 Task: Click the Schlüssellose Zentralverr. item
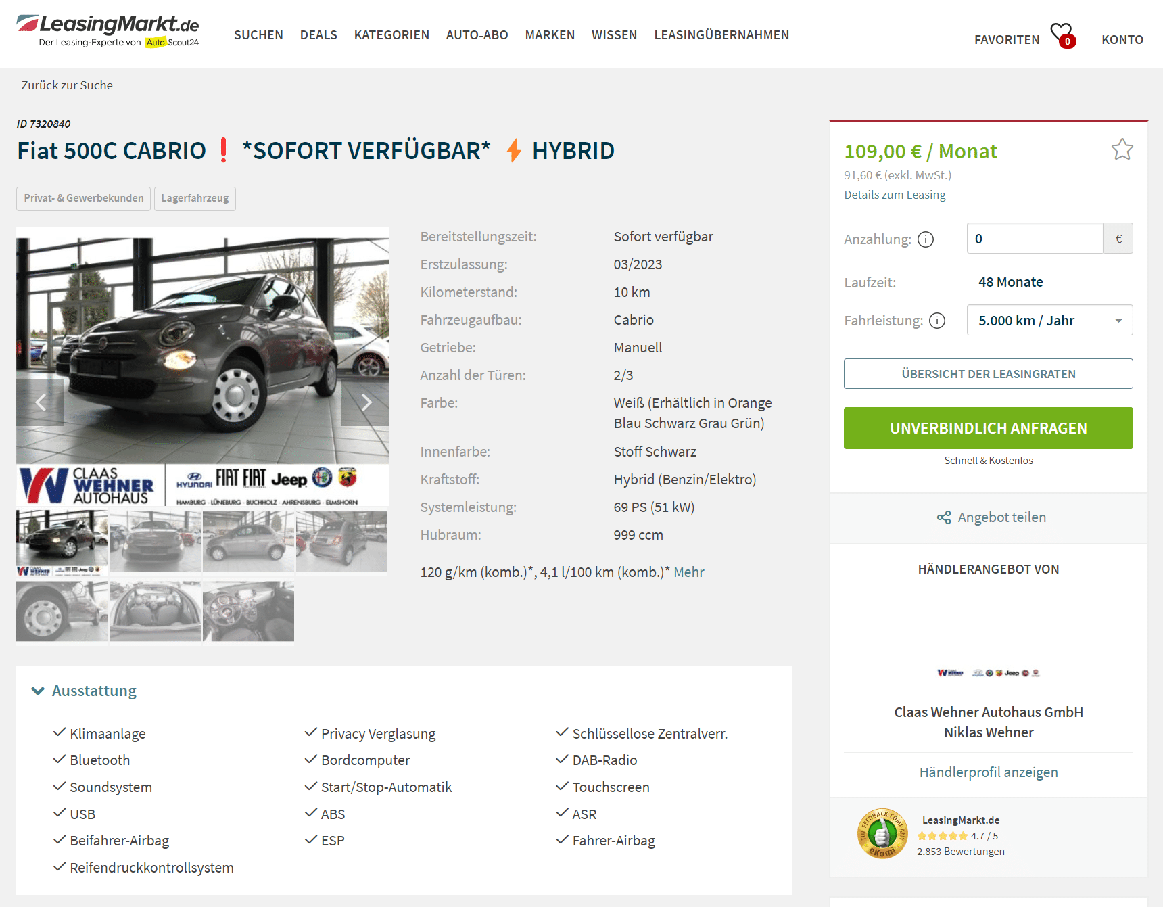click(650, 734)
